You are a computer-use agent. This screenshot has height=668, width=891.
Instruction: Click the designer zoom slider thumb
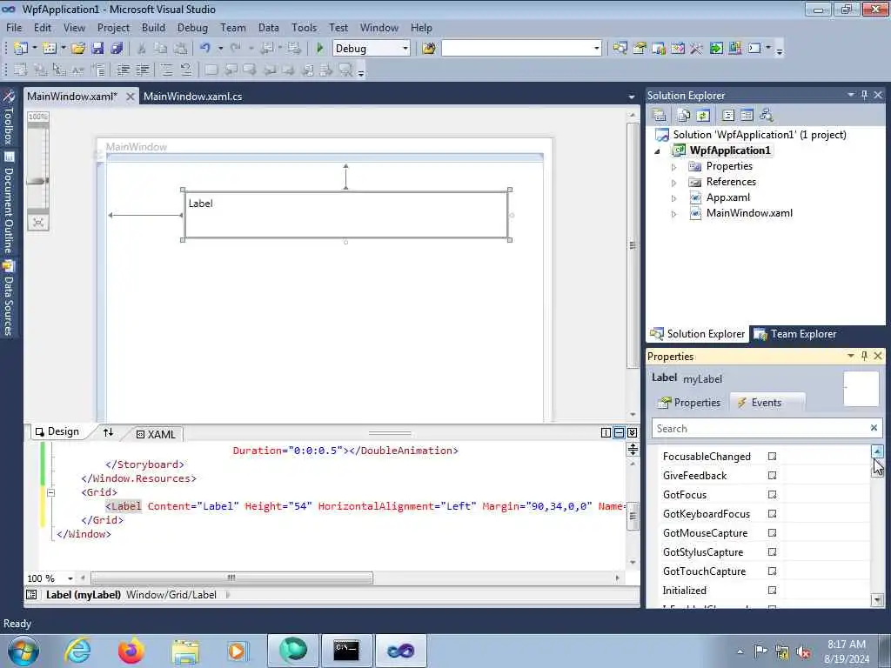coord(37,181)
